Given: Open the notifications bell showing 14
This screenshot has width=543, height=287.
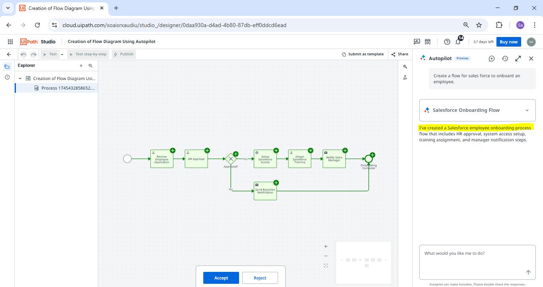Looking at the screenshot, I should pyautogui.click(x=458, y=41).
